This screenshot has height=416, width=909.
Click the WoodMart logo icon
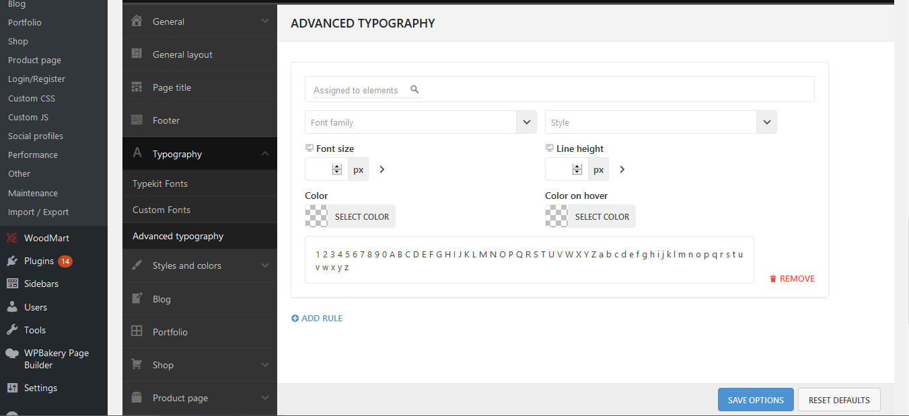pos(12,238)
